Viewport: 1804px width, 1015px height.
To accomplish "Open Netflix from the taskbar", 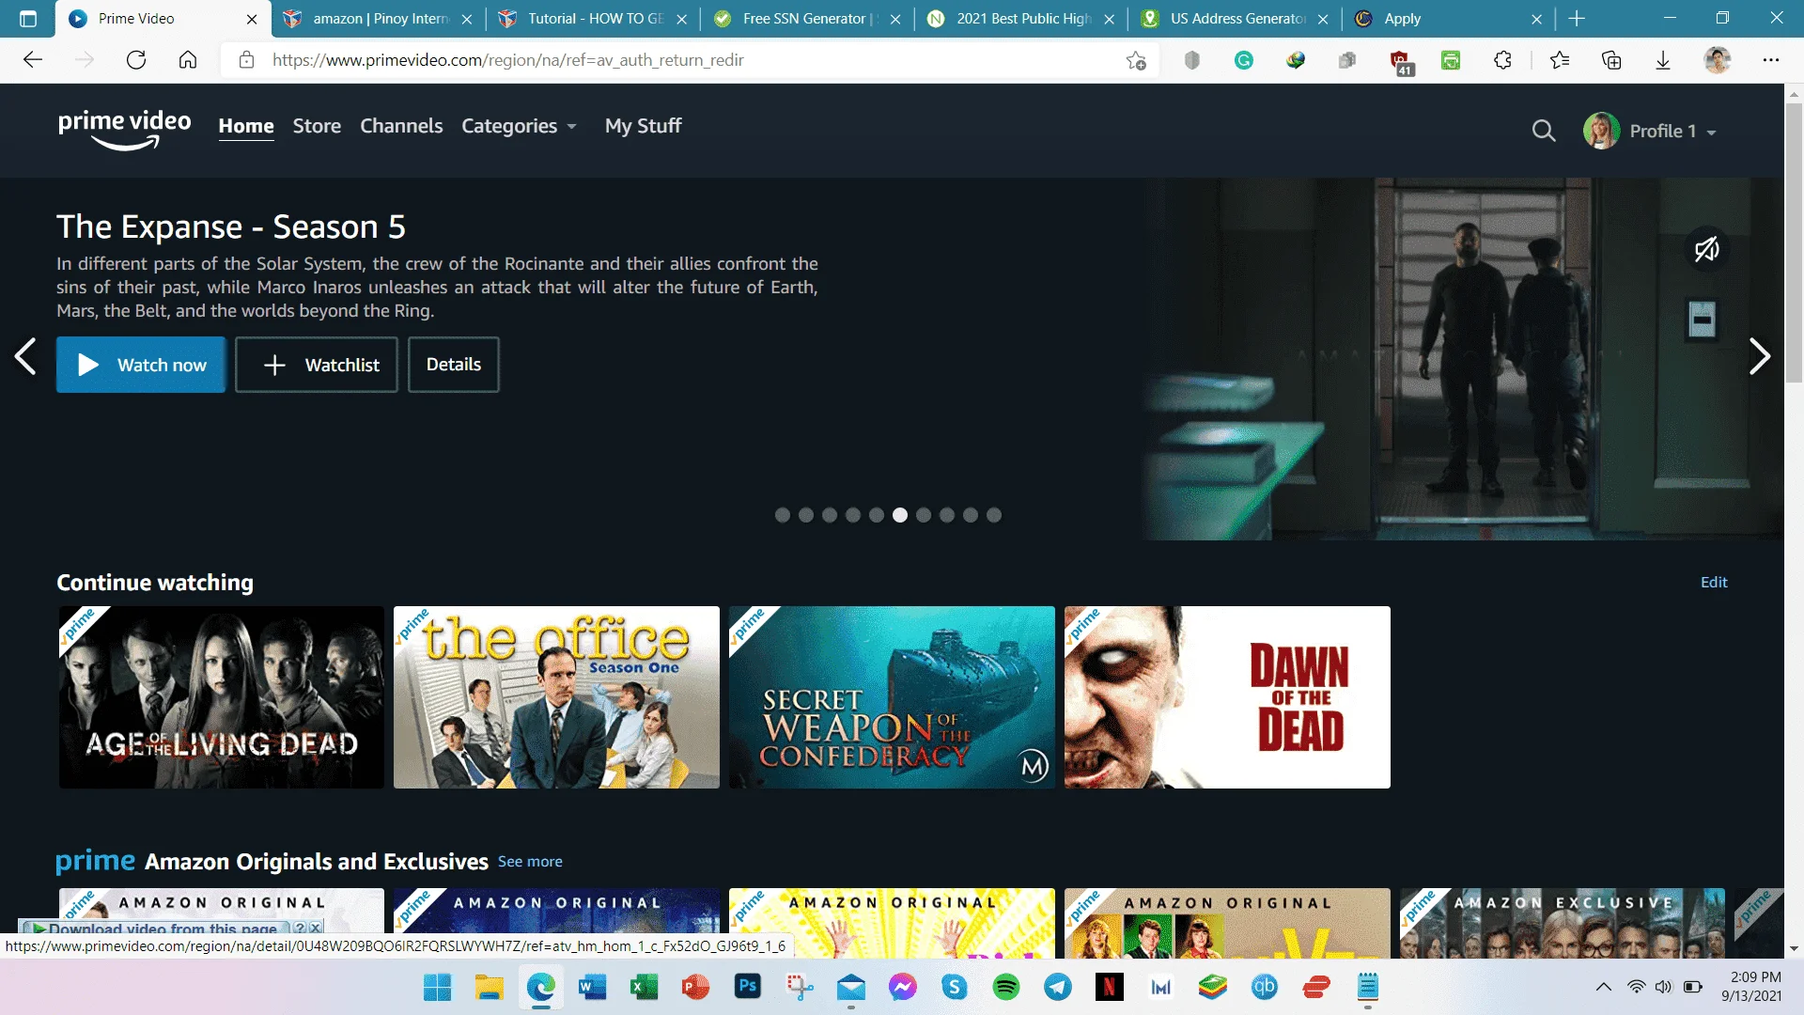I will click(x=1110, y=987).
